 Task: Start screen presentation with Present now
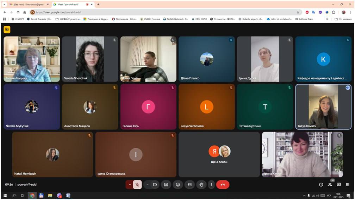(x=166, y=185)
